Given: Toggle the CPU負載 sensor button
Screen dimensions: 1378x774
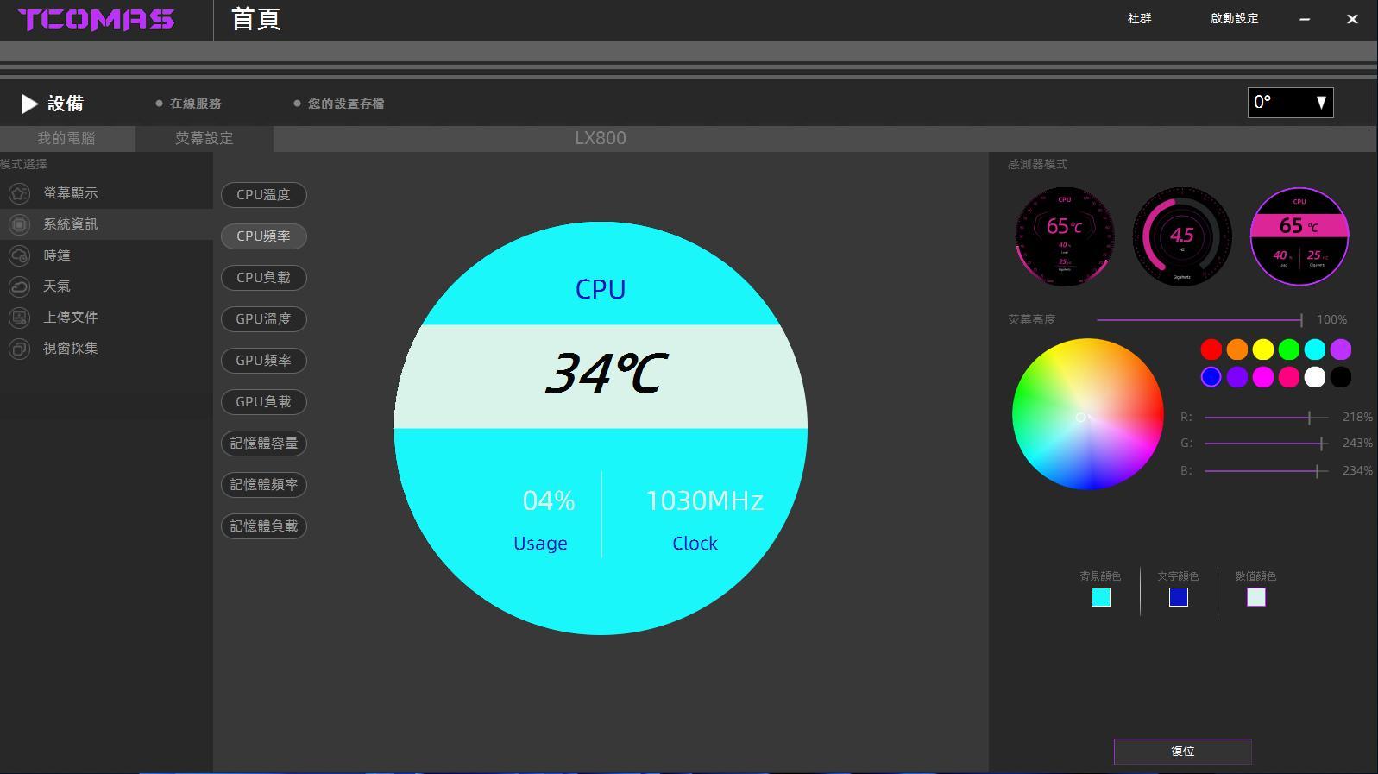Looking at the screenshot, I should click(264, 278).
